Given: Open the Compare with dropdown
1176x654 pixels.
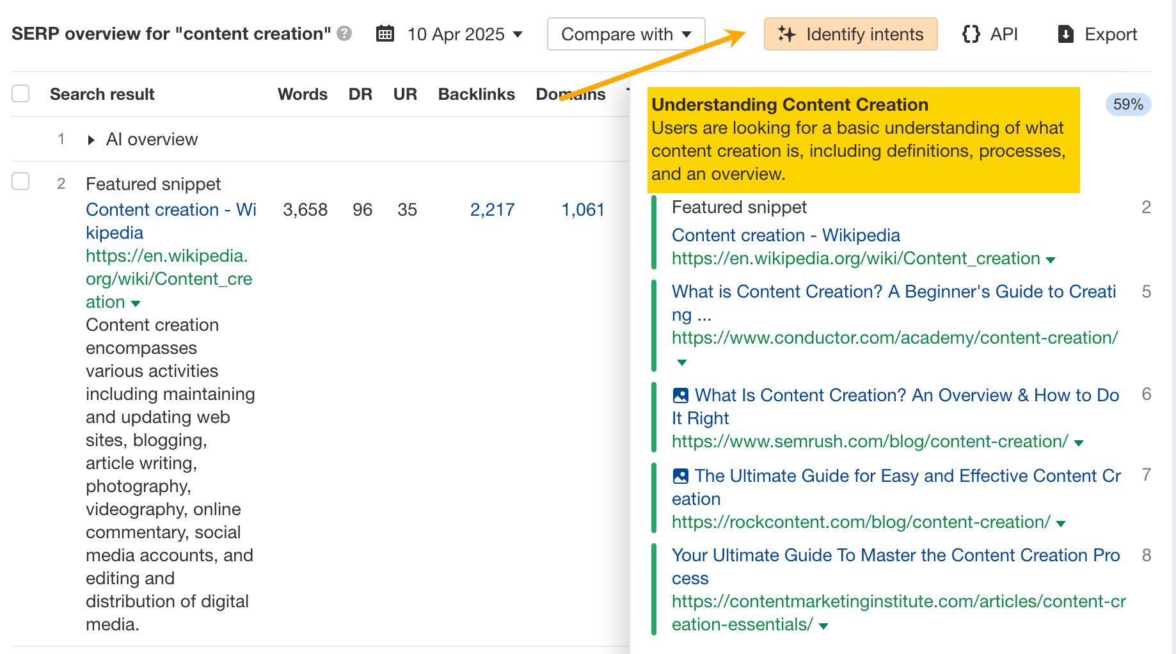Looking at the screenshot, I should point(625,34).
